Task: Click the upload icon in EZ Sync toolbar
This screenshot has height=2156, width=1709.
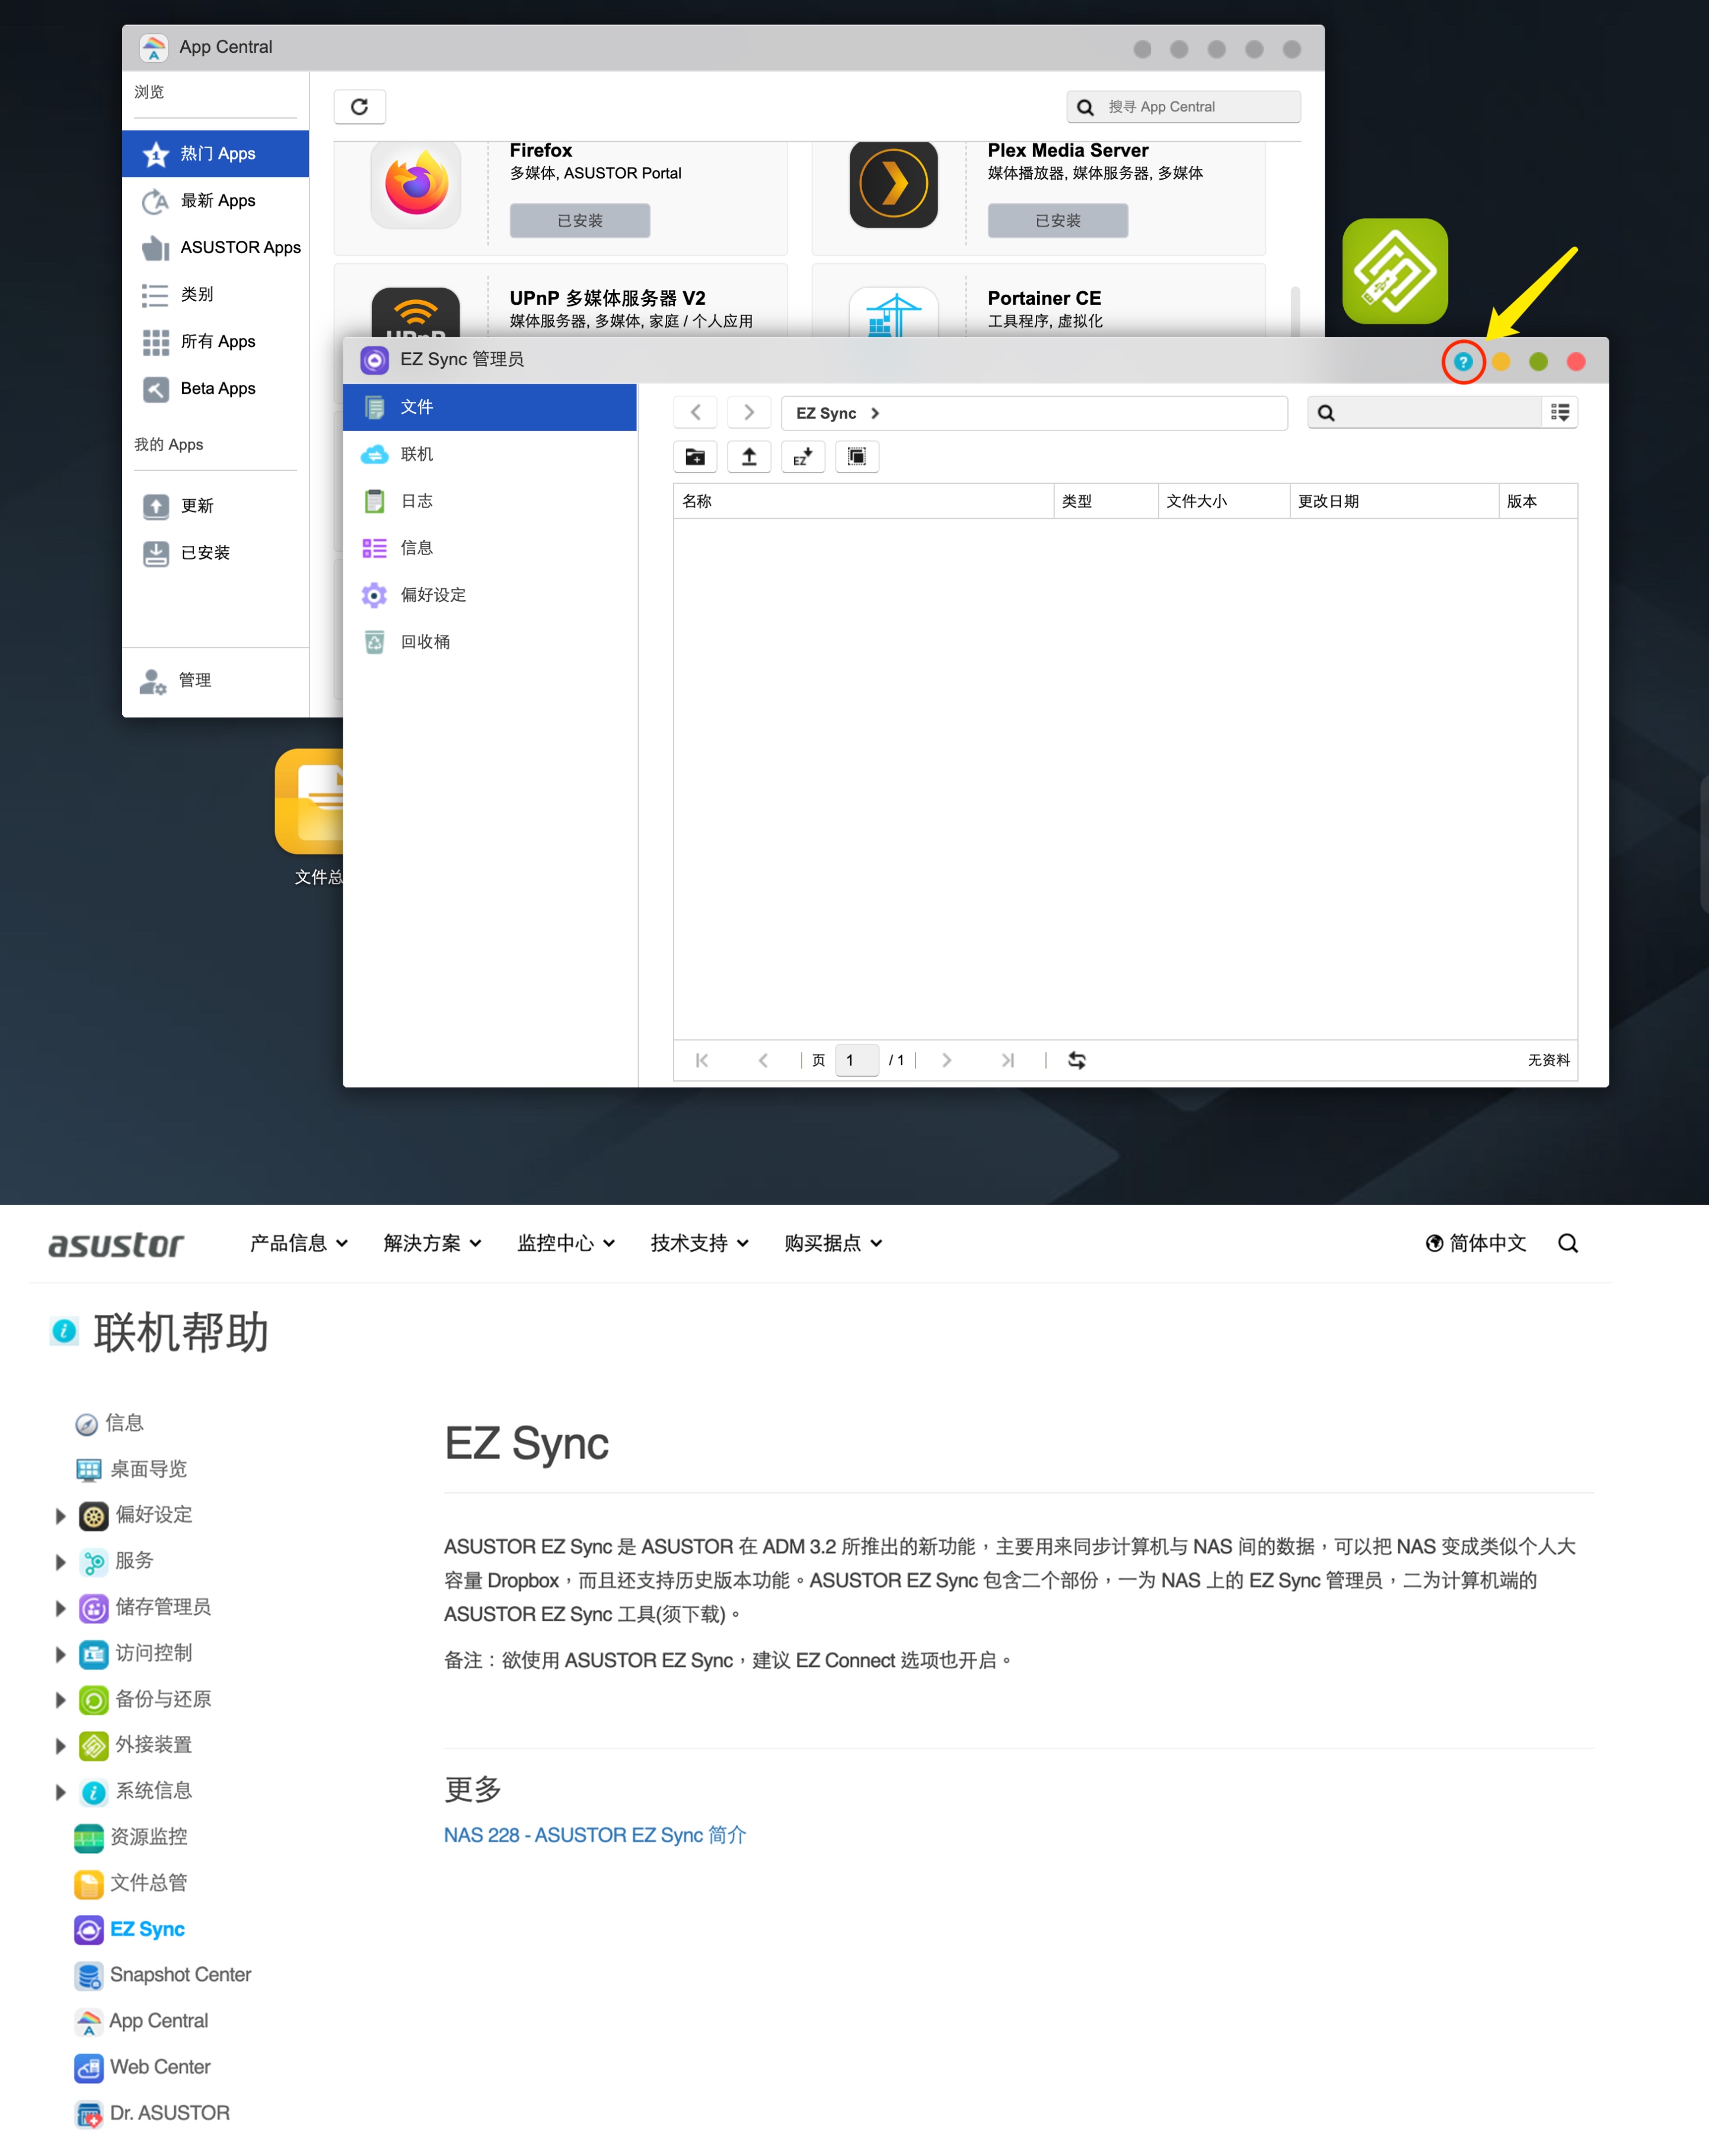Action: 749,457
